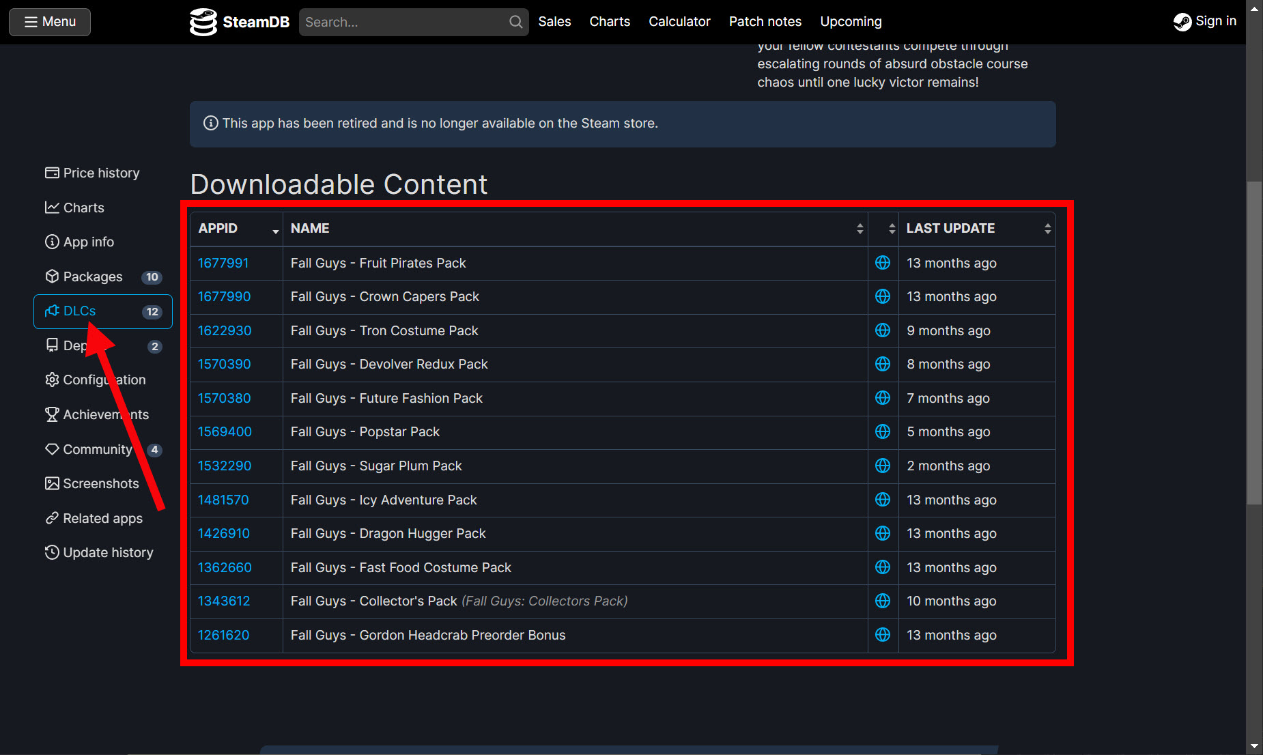1263x755 pixels.
Task: Open globe store link for Sugar Plum Pack
Action: pos(883,466)
